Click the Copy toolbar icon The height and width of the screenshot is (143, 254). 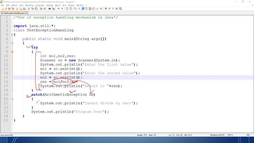[33, 9]
